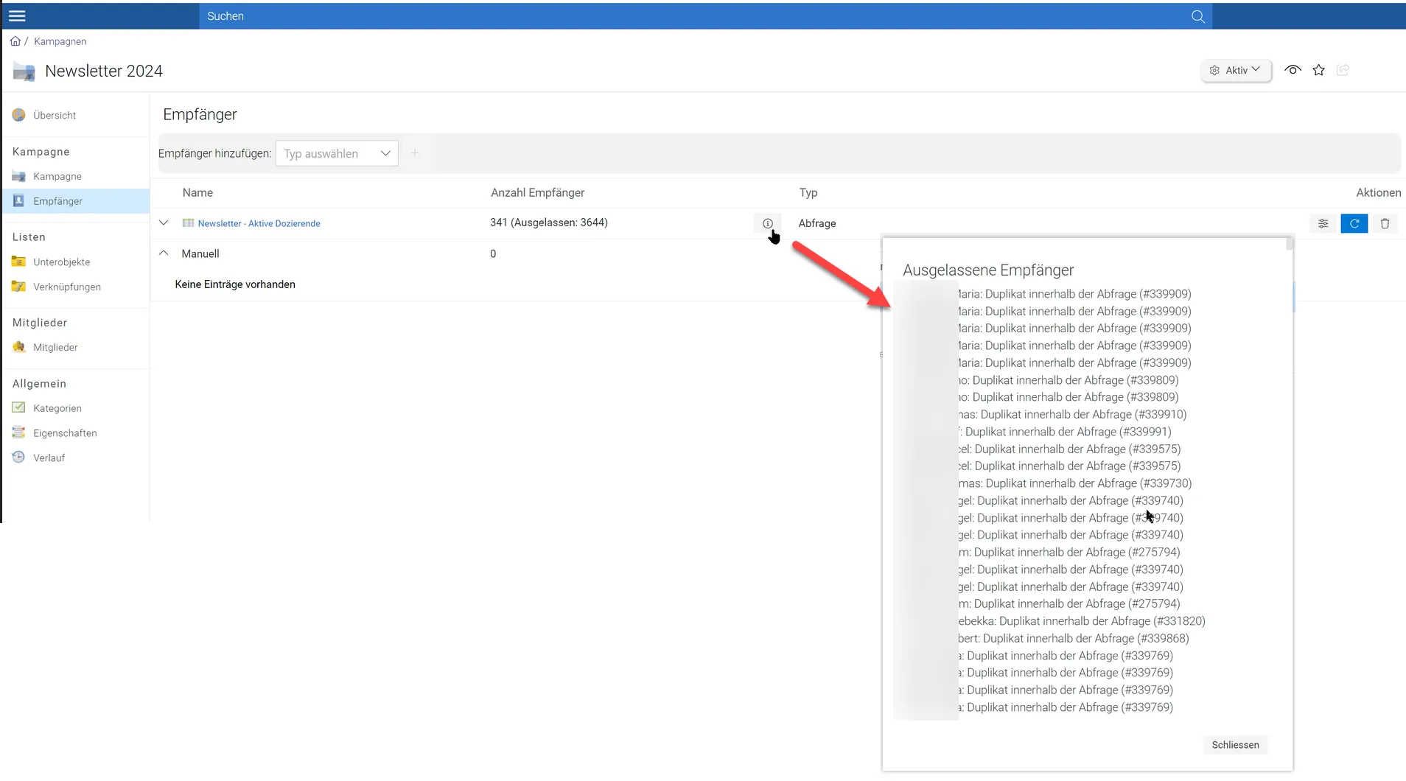Screen dimensions: 1406x781
Task: Click the 341 (Ausgelassen: 3644) count
Action: [x=549, y=223]
